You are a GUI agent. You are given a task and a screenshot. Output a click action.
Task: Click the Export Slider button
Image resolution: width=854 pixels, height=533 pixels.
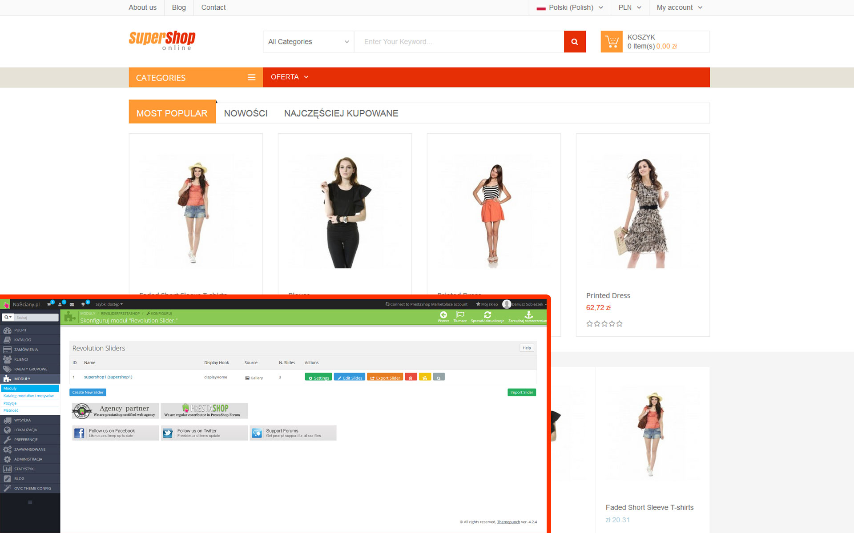point(385,377)
